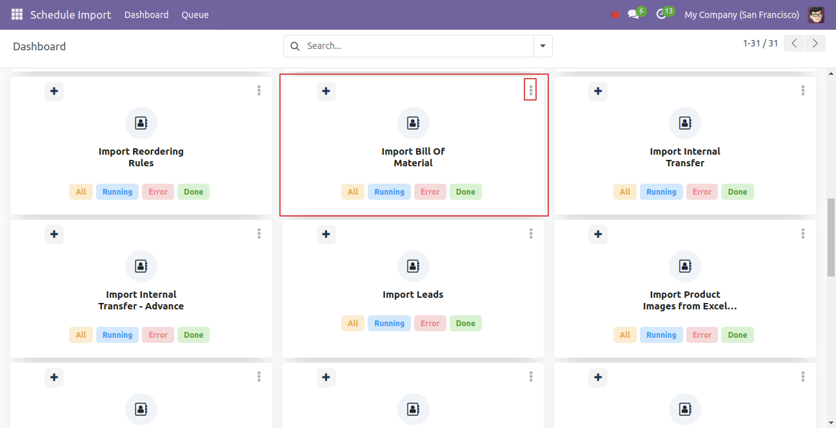Open the My Company (San Francisco) switcher
The width and height of the screenshot is (836, 428).
coord(742,15)
